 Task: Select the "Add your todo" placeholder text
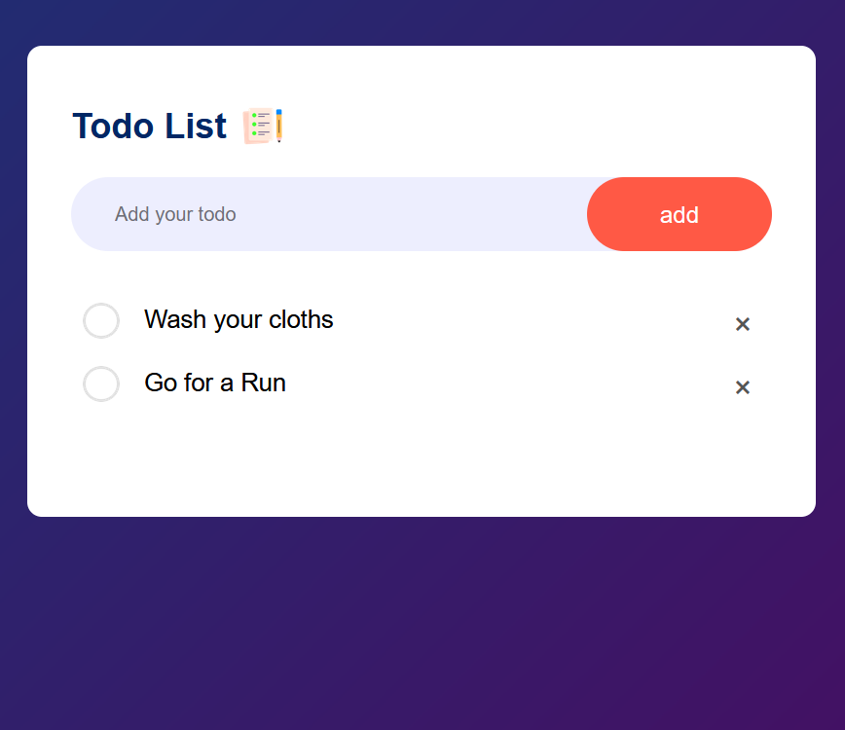pyautogui.click(x=175, y=214)
